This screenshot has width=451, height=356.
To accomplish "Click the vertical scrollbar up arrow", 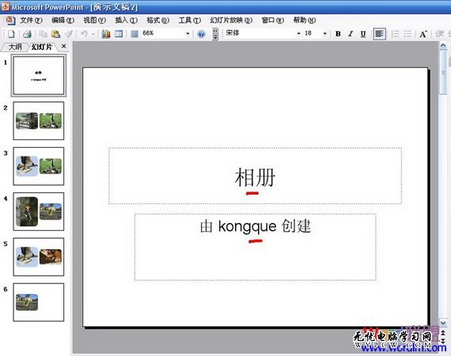I will tap(443, 46).
